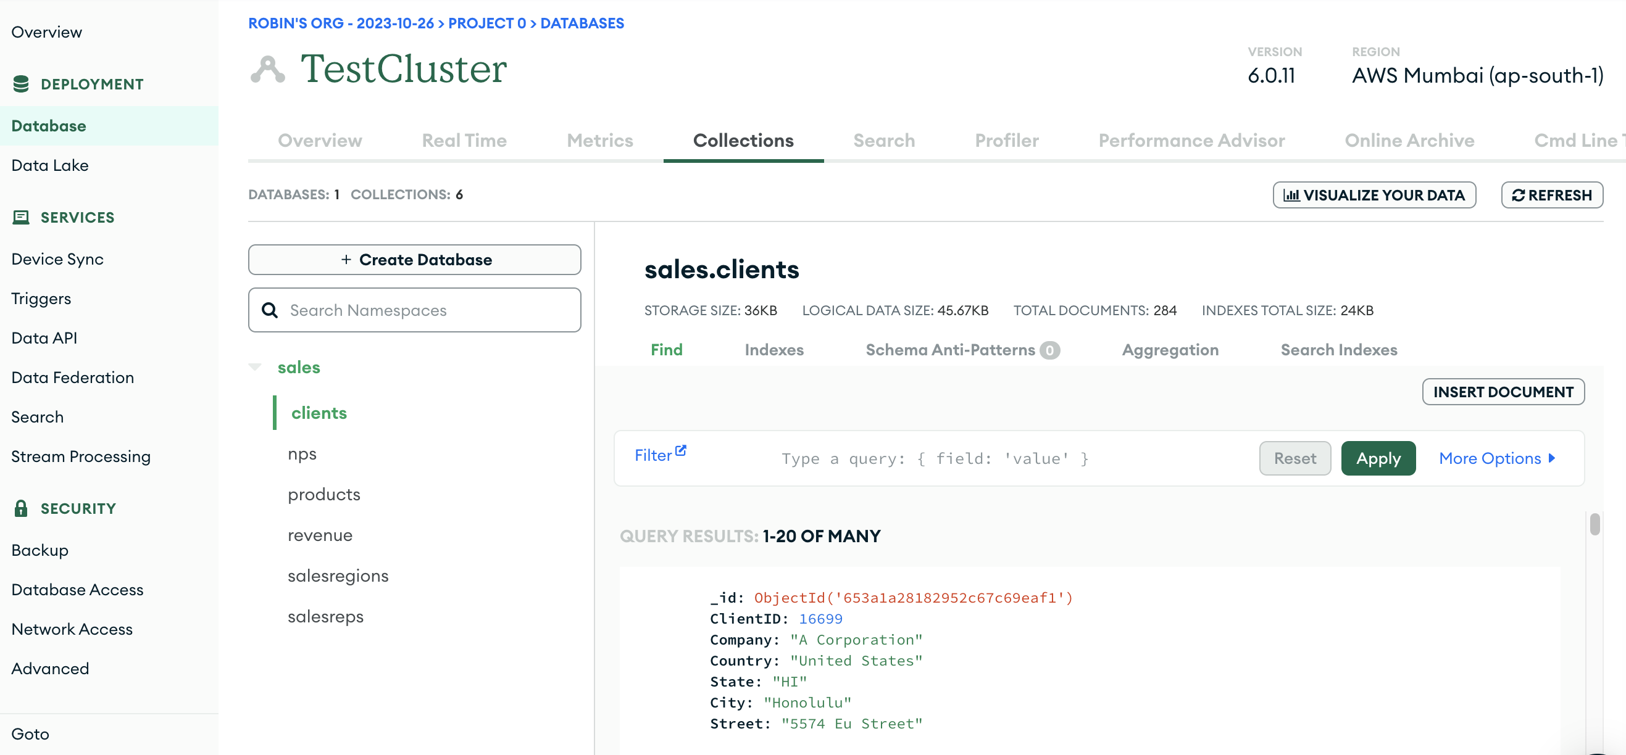Click the TestCluster cluster icon
The width and height of the screenshot is (1626, 755).
(x=268, y=69)
